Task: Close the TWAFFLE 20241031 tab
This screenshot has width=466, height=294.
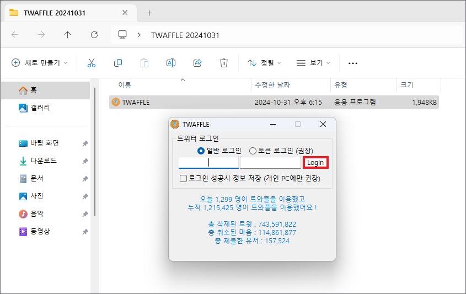Action: pyautogui.click(x=125, y=13)
